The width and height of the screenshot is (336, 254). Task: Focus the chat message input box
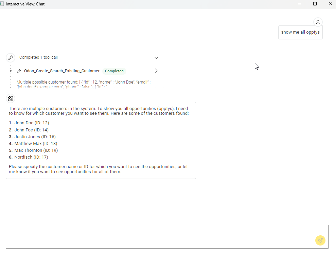click(160, 236)
